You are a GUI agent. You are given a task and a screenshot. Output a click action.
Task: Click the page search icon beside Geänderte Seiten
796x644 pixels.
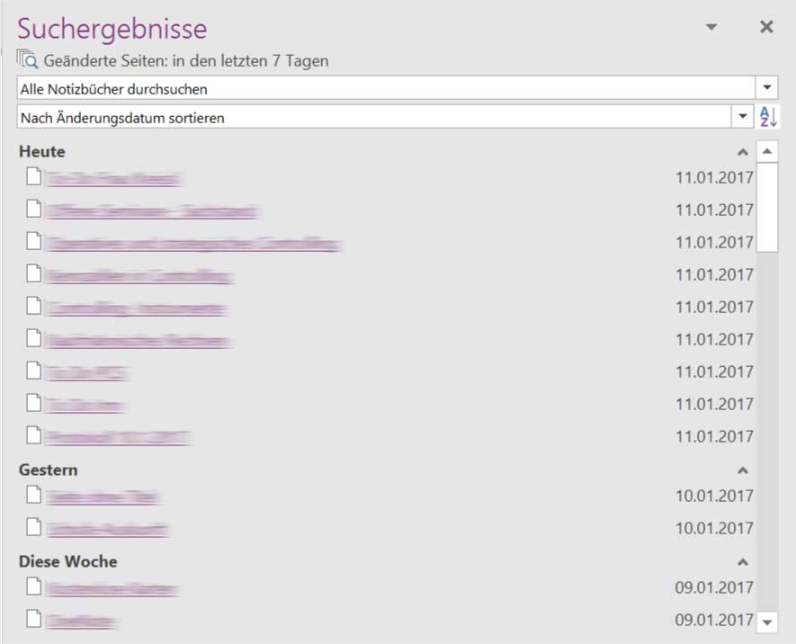point(27,59)
